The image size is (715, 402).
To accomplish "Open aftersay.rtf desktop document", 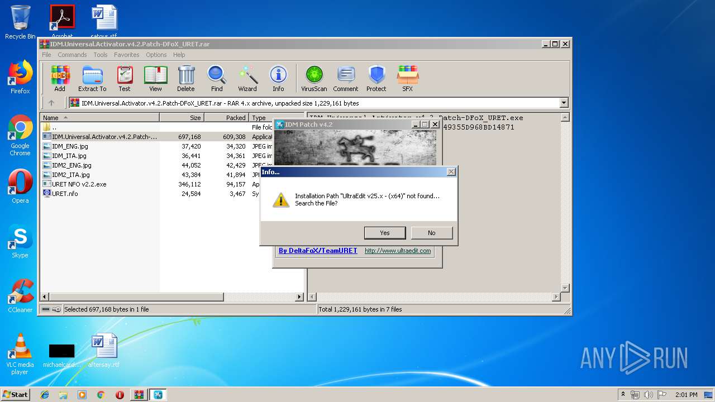I will (104, 351).
